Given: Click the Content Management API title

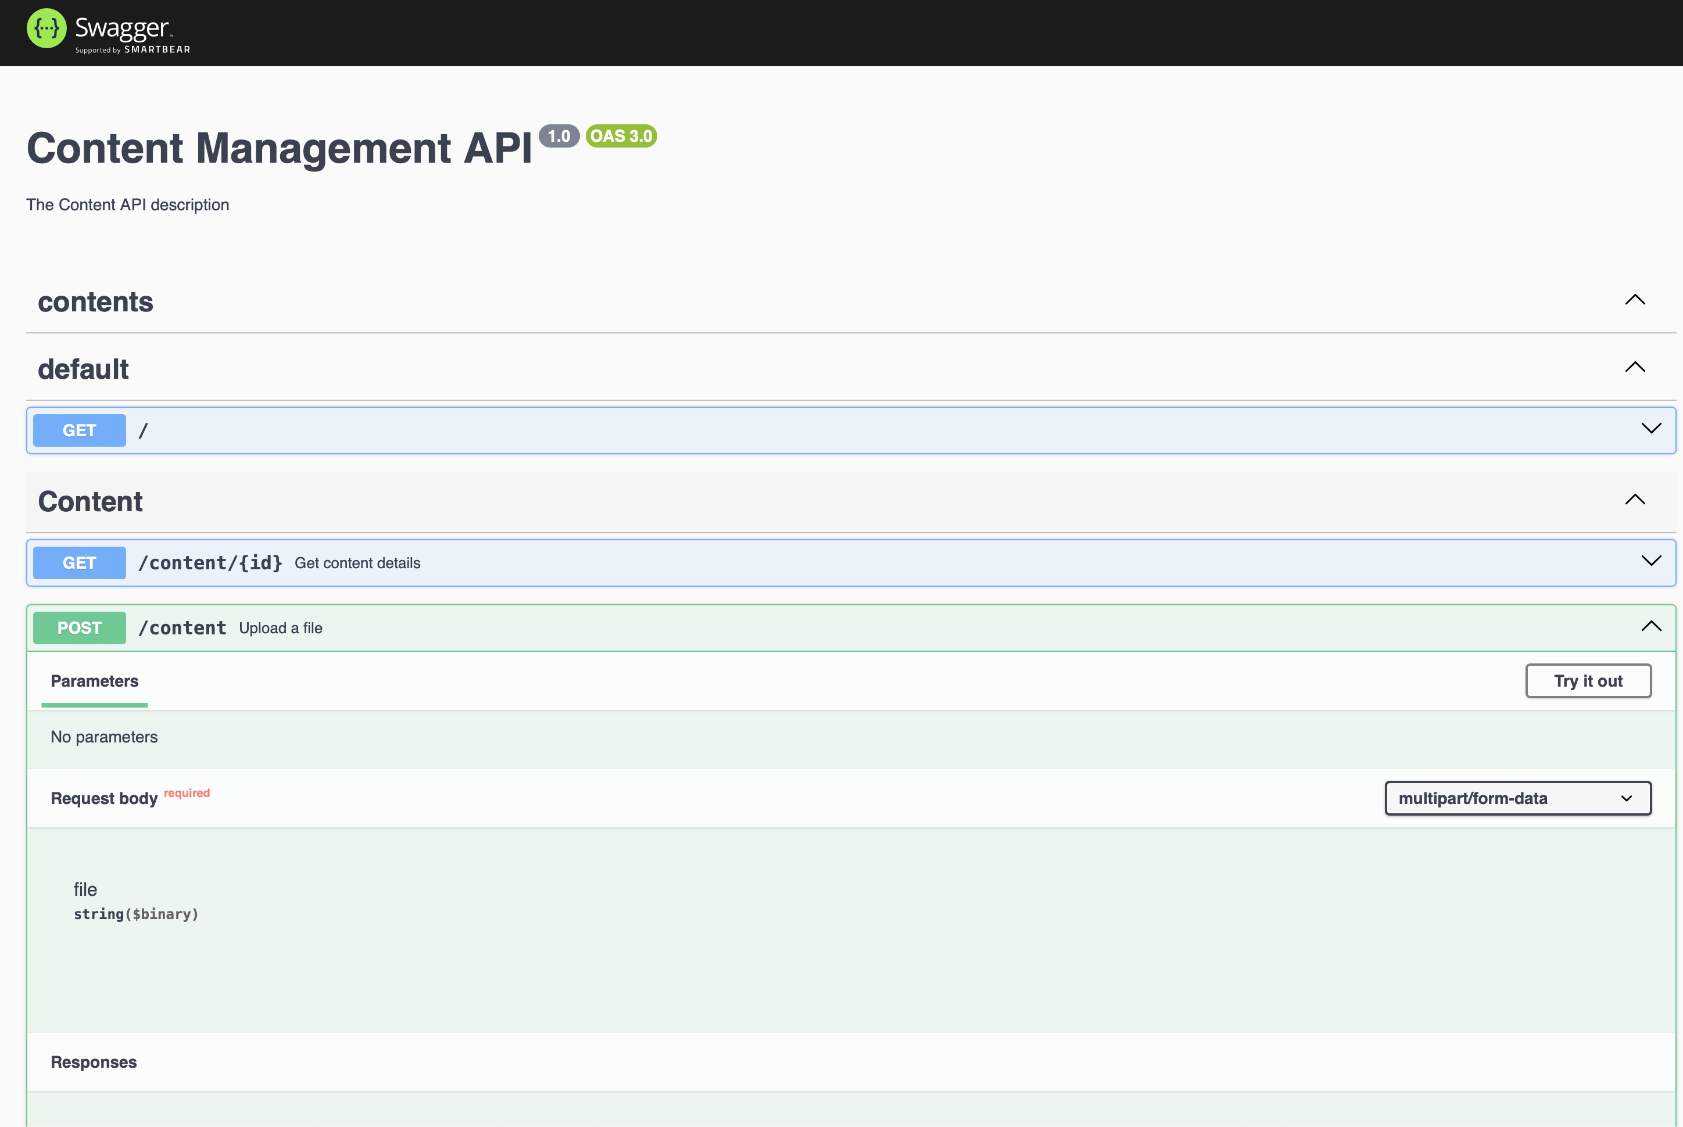Looking at the screenshot, I should point(280,149).
